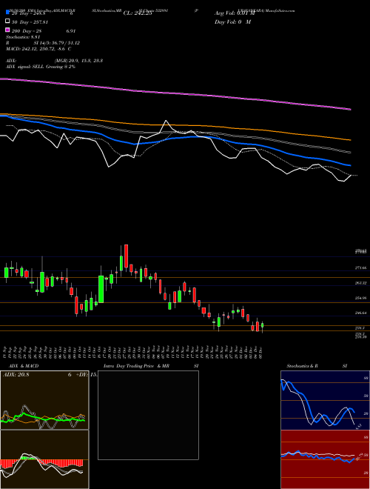
Task: Click the 246.64 price axis label
Action: 360,313
